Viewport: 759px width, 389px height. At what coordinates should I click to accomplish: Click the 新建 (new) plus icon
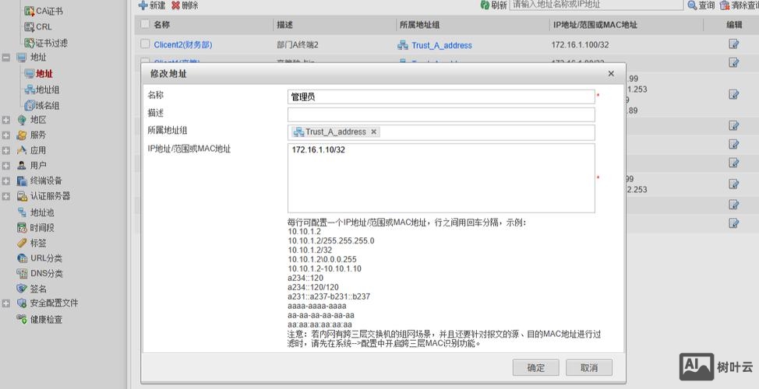click(143, 5)
